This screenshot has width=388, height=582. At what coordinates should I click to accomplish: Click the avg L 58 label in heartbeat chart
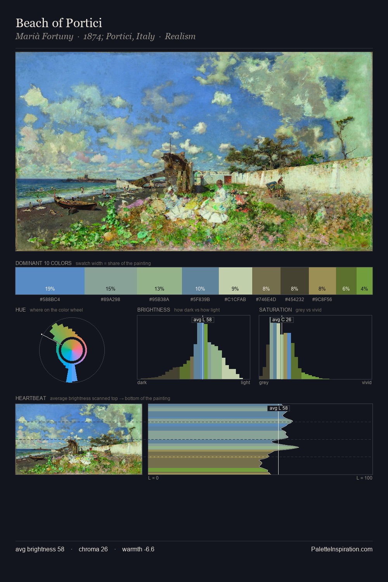279,408
